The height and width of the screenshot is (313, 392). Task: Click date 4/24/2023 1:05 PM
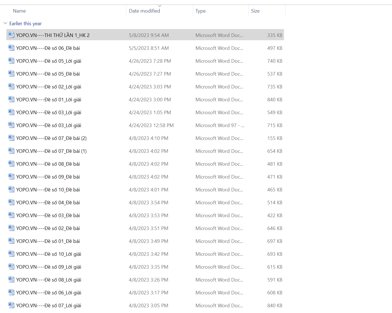(x=150, y=112)
